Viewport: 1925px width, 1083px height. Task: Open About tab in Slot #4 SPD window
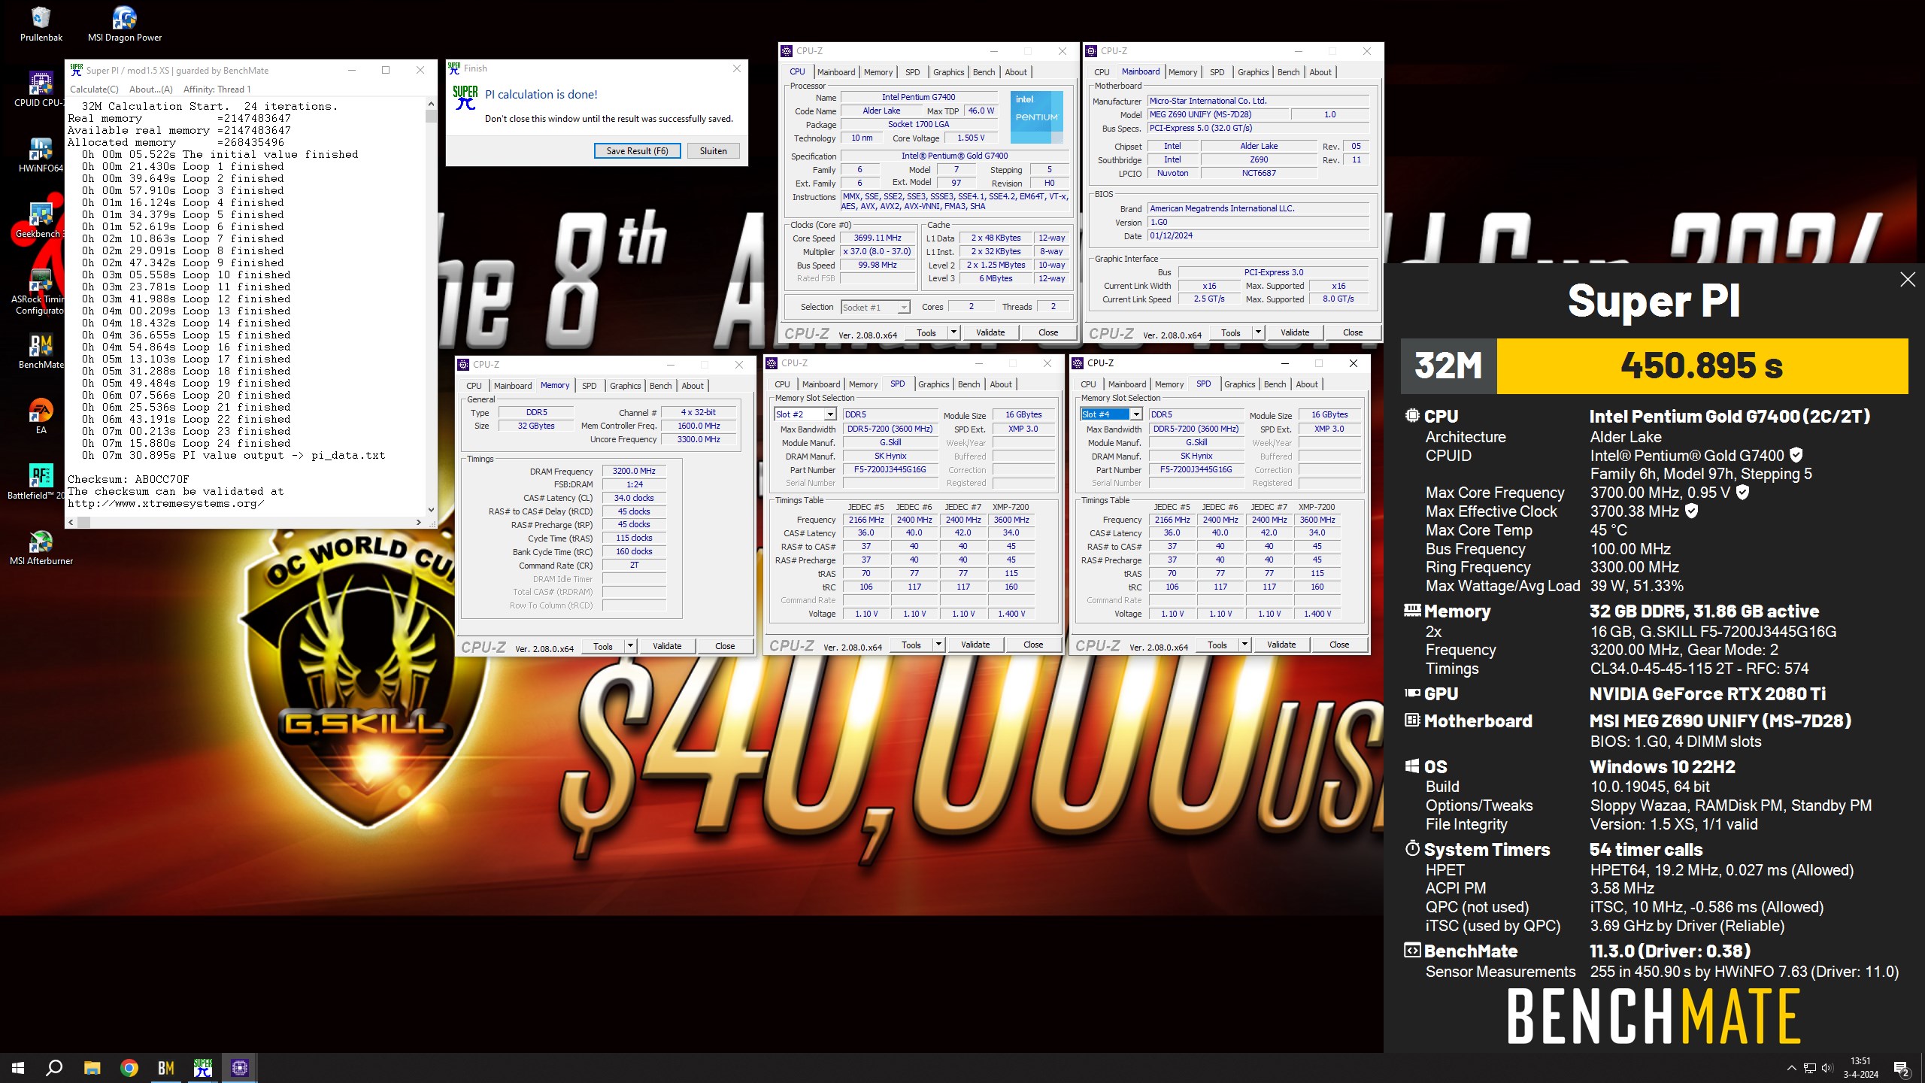tap(1307, 384)
